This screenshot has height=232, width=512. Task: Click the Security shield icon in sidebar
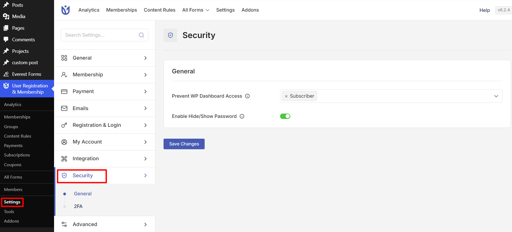[x=64, y=176]
